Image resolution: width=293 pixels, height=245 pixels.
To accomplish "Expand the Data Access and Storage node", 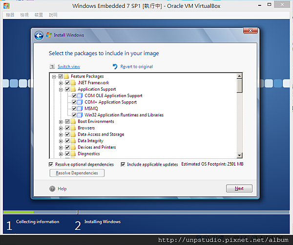I will coord(61,135).
